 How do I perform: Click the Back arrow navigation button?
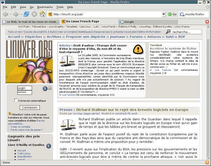coord(5,14)
